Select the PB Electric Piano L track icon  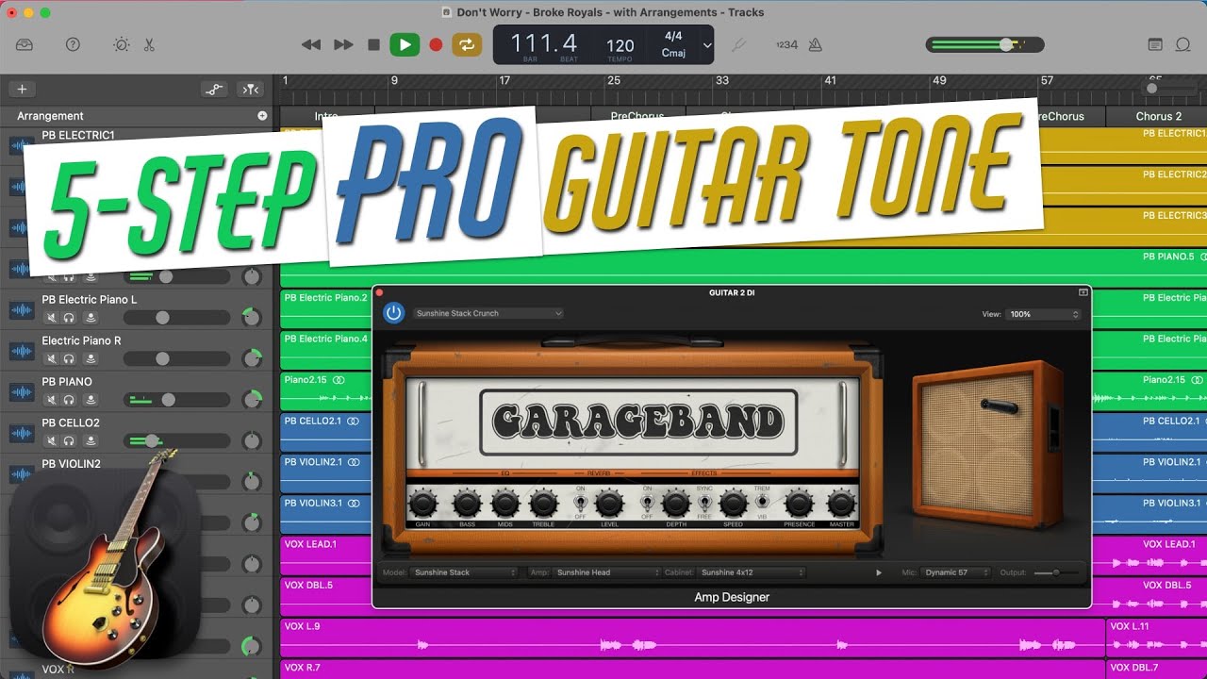pyautogui.click(x=22, y=310)
